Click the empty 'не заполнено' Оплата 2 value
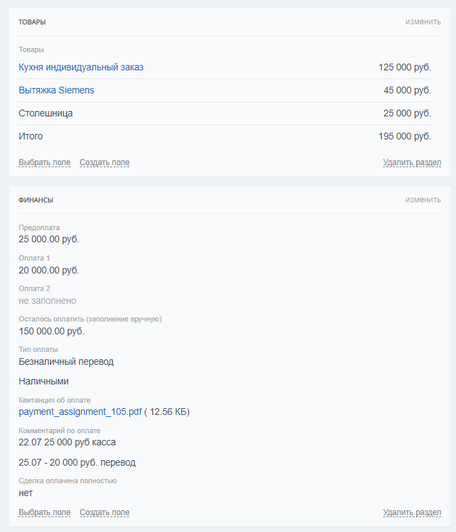This screenshot has width=456, height=532. pos(47,301)
